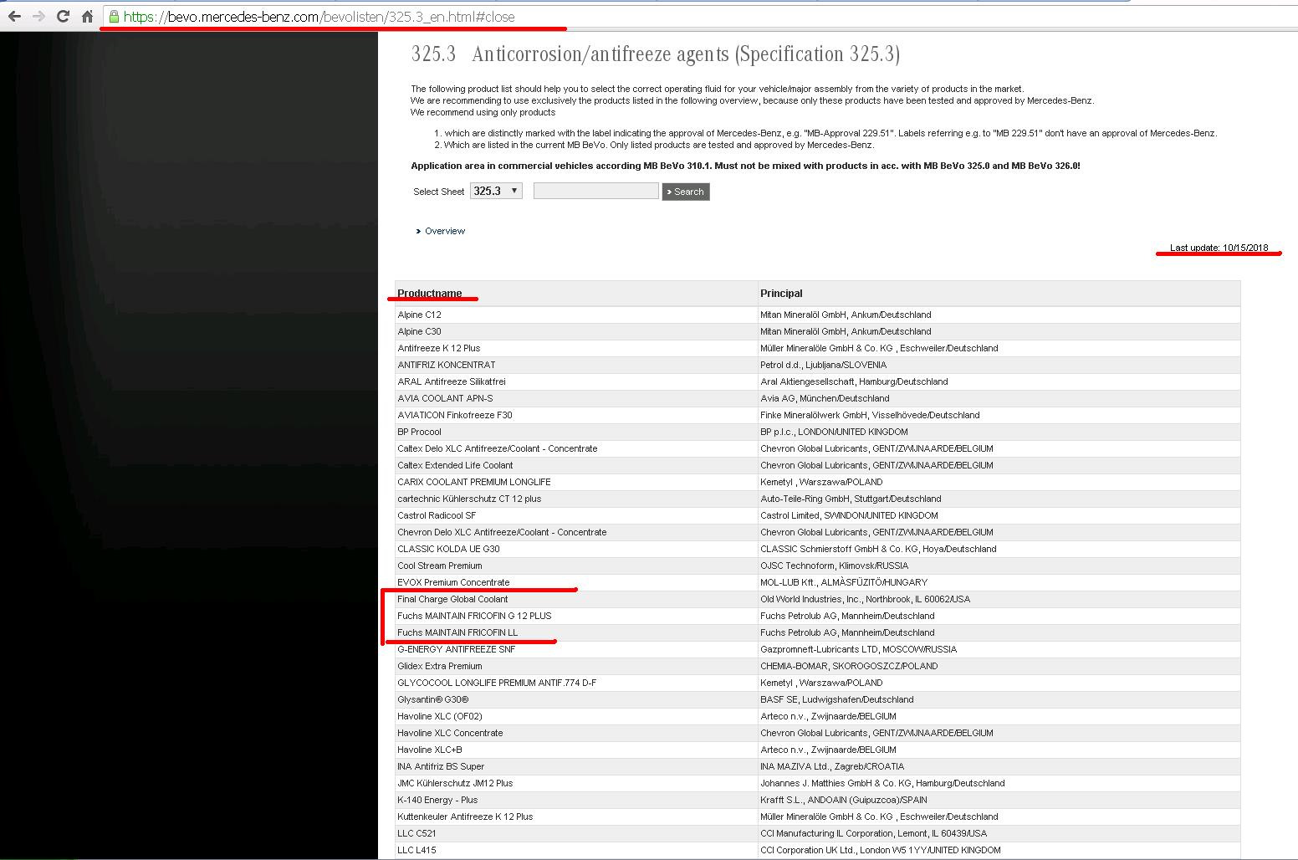Image resolution: width=1298 pixels, height=860 pixels.
Task: Select Glidex Extra Premium product
Action: pyautogui.click(x=440, y=666)
